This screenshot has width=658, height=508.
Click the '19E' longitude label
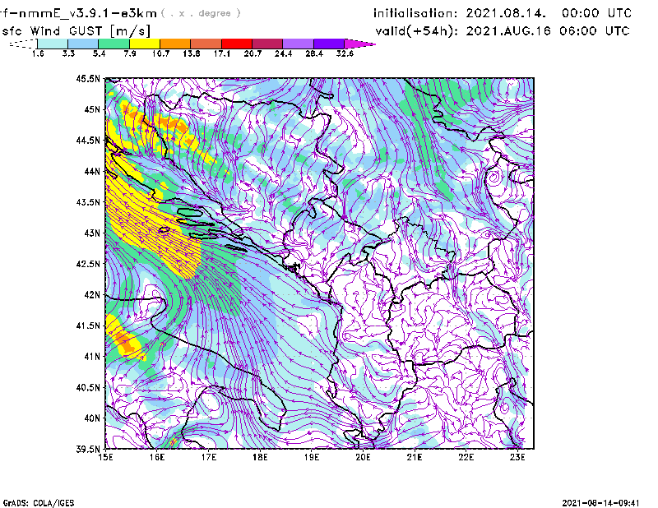tap(312, 457)
